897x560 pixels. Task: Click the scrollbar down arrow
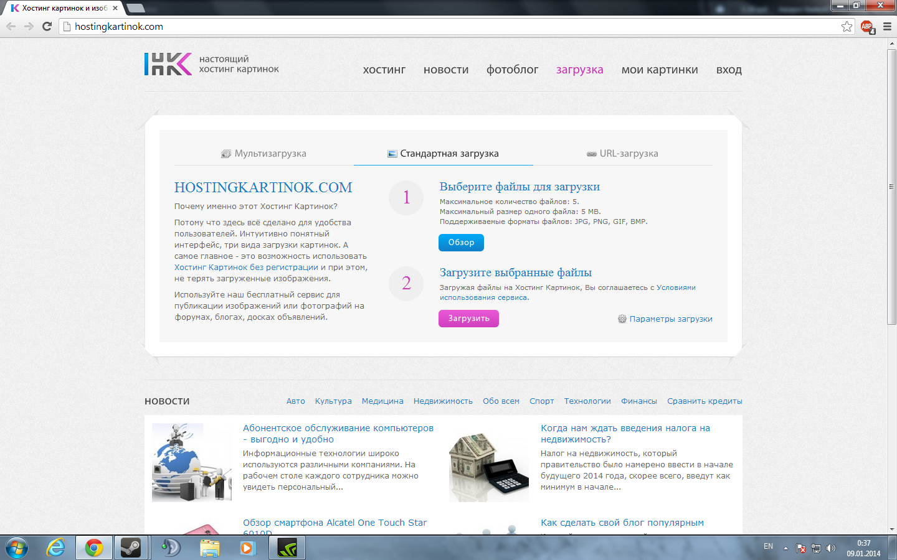[x=891, y=530]
